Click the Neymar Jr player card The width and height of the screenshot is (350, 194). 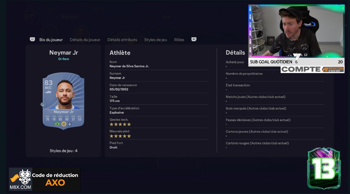(x=63, y=101)
